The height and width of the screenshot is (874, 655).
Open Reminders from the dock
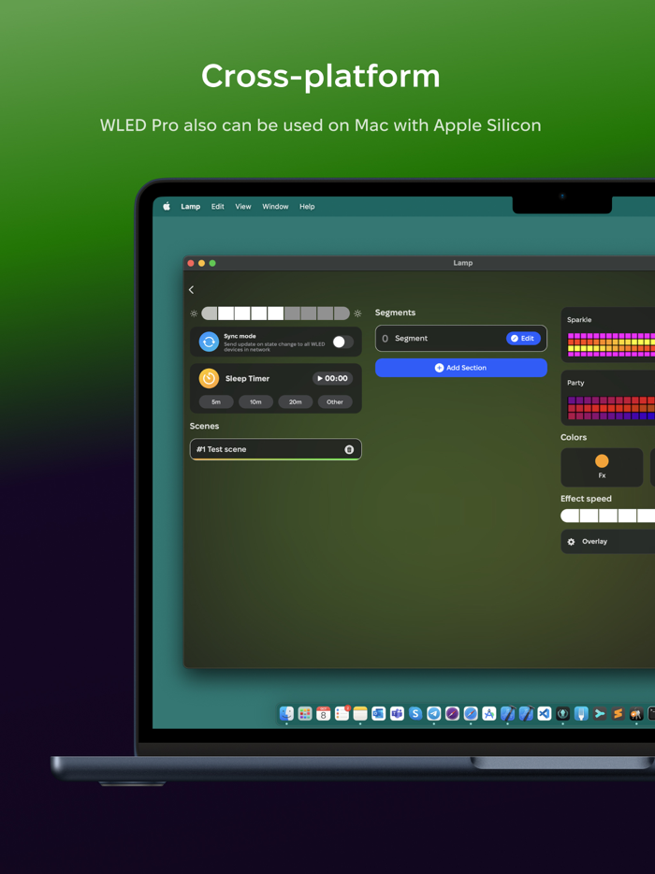pos(342,713)
